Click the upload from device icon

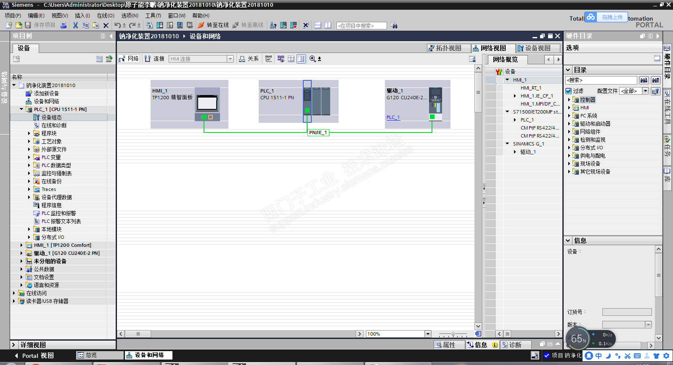coord(170,25)
